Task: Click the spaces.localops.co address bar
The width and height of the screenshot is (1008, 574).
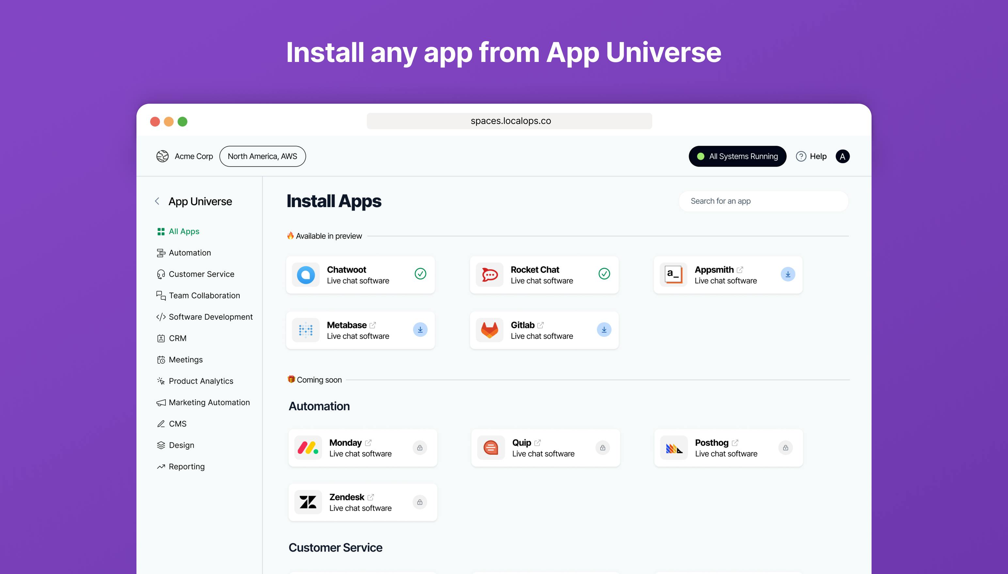Action: (509, 121)
